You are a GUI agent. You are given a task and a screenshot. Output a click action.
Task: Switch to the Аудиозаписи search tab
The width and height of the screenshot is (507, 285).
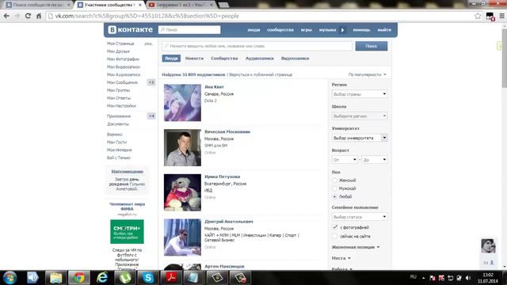[259, 59]
